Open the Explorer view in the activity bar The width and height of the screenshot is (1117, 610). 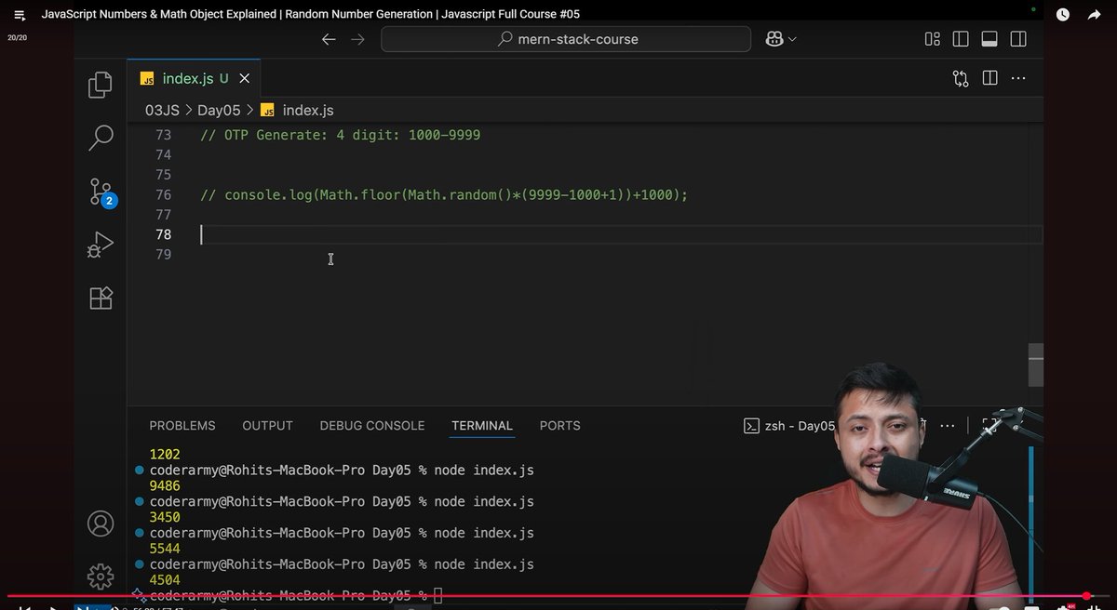(x=100, y=84)
